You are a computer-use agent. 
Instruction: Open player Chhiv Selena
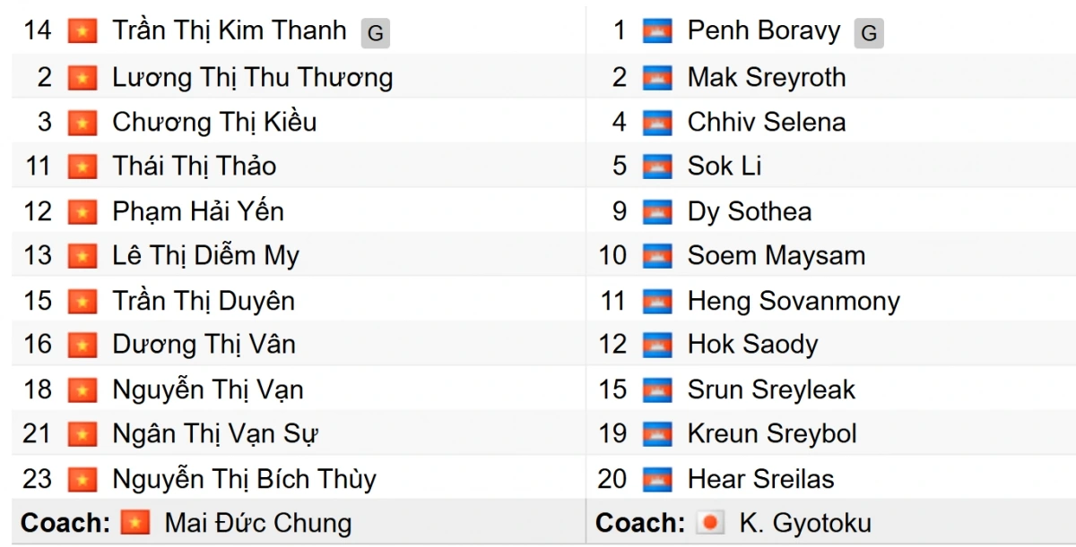pos(767,122)
